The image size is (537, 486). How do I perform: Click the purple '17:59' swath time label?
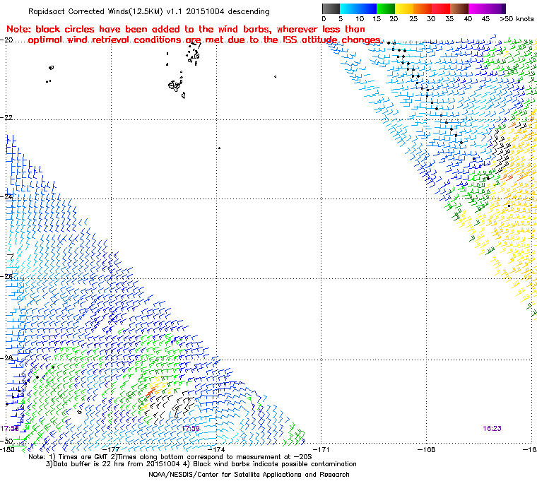point(190,428)
